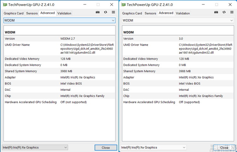
Task: Click the Dedicated System Memory row in right window
Action: pos(178,65)
